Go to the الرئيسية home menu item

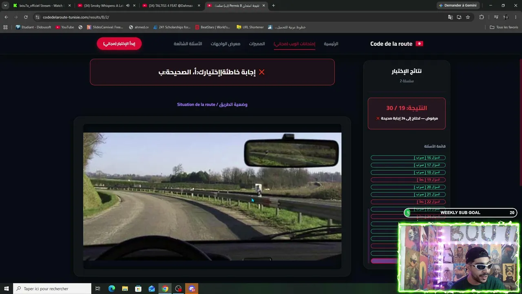click(331, 44)
